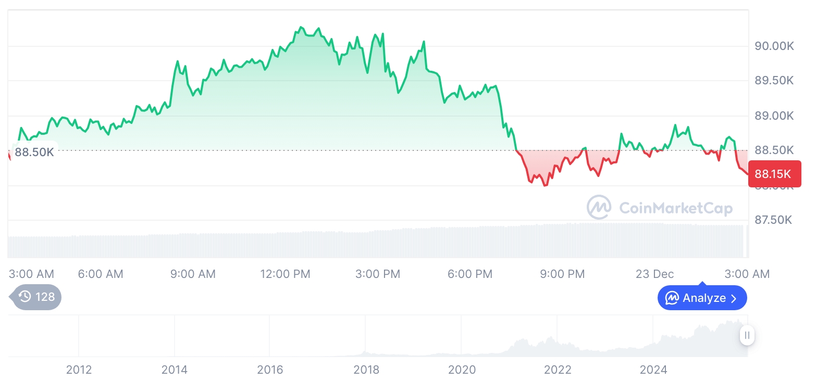
Task: Click the 88.50K baseline price label
Action: [x=34, y=152]
